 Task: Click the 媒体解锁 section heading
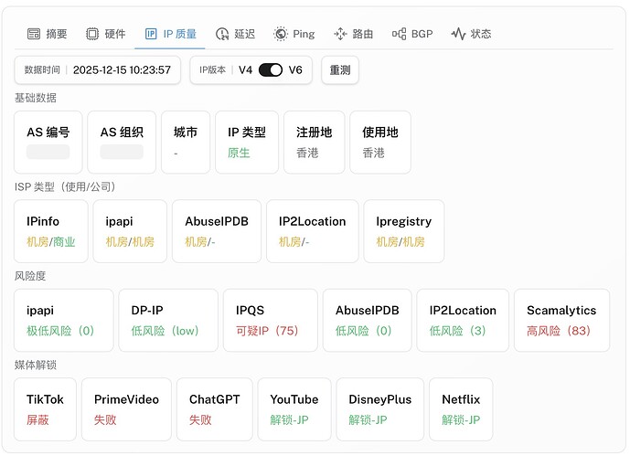pyautogui.click(x=36, y=366)
